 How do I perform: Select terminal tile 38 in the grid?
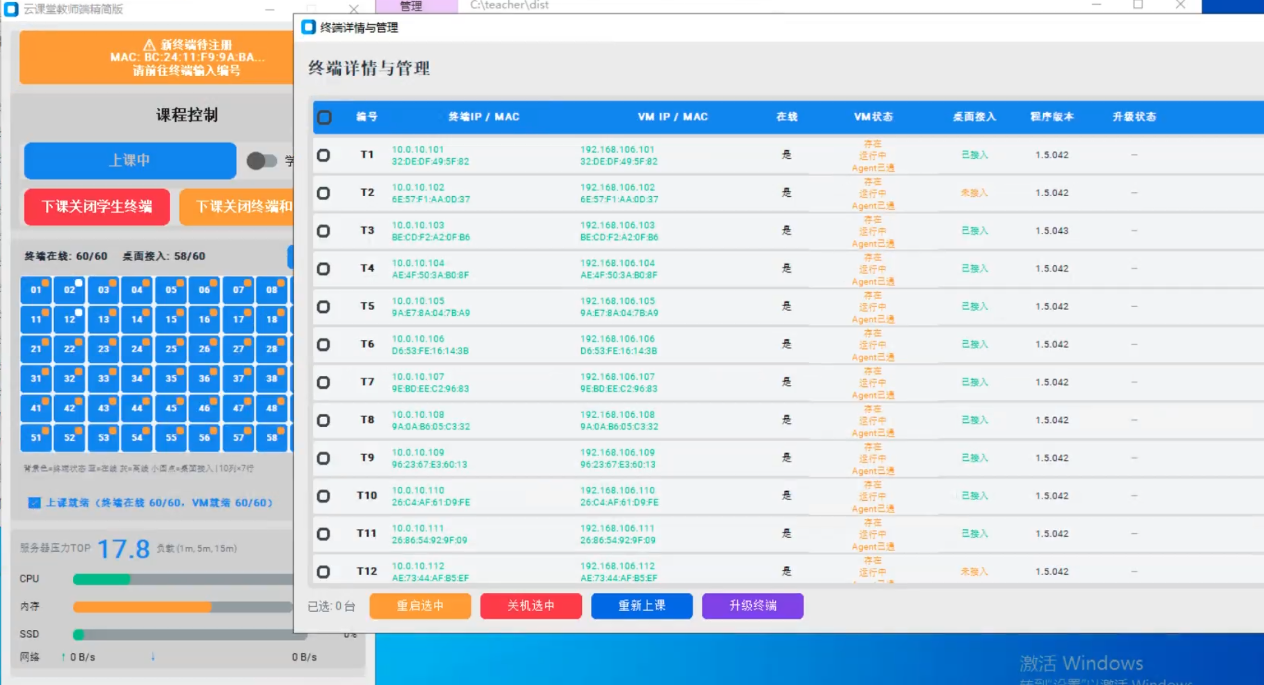coord(272,379)
